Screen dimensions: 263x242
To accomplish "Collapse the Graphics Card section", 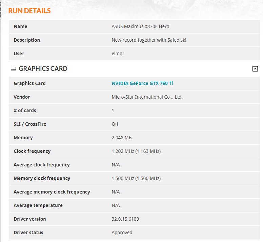I will [255, 69].
